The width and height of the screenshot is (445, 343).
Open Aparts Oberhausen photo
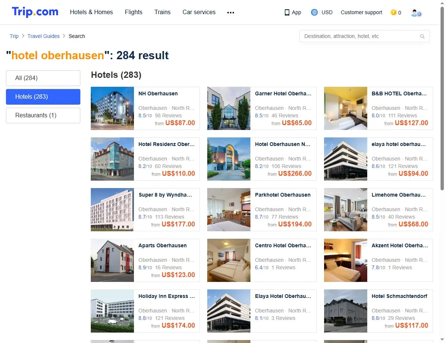112,260
